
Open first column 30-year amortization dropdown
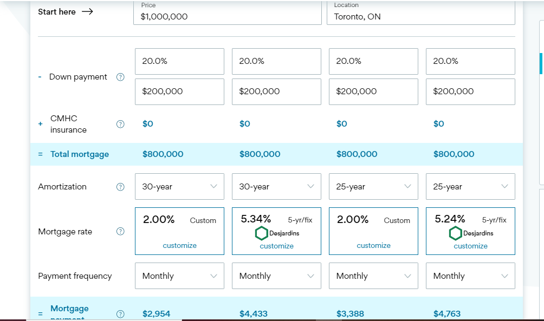179,187
